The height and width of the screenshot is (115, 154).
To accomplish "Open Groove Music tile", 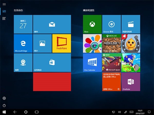I will point(111,24).
